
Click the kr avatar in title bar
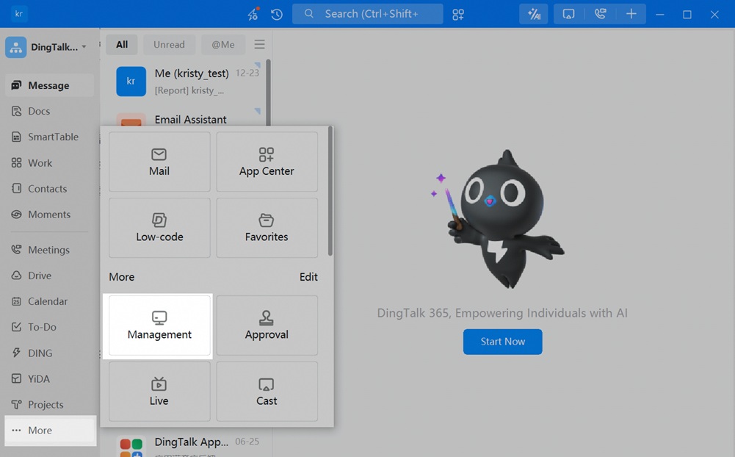tap(19, 14)
